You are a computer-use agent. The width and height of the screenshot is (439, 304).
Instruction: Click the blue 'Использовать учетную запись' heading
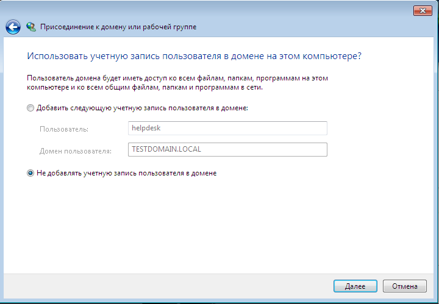[195, 55]
